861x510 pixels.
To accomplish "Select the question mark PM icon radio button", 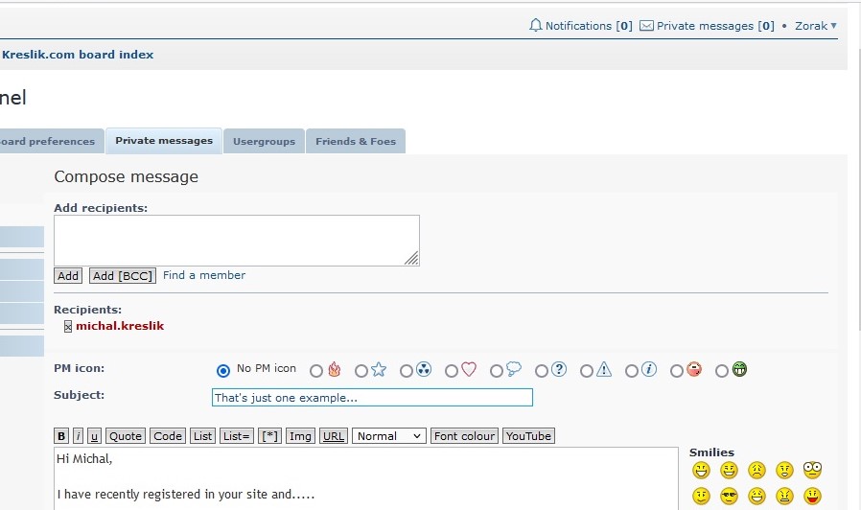I will tap(542, 371).
